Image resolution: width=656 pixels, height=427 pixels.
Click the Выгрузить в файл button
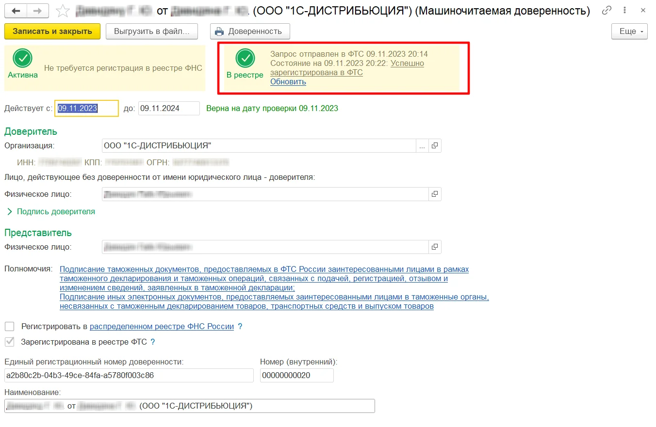click(x=152, y=32)
